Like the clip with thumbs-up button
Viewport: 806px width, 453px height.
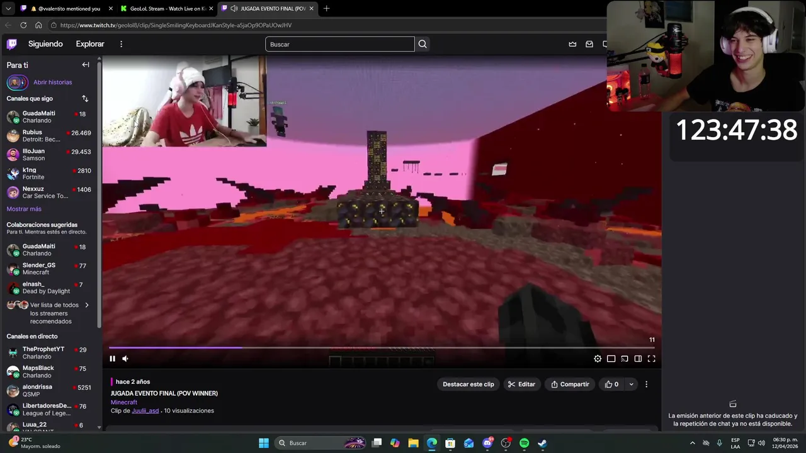(611, 384)
